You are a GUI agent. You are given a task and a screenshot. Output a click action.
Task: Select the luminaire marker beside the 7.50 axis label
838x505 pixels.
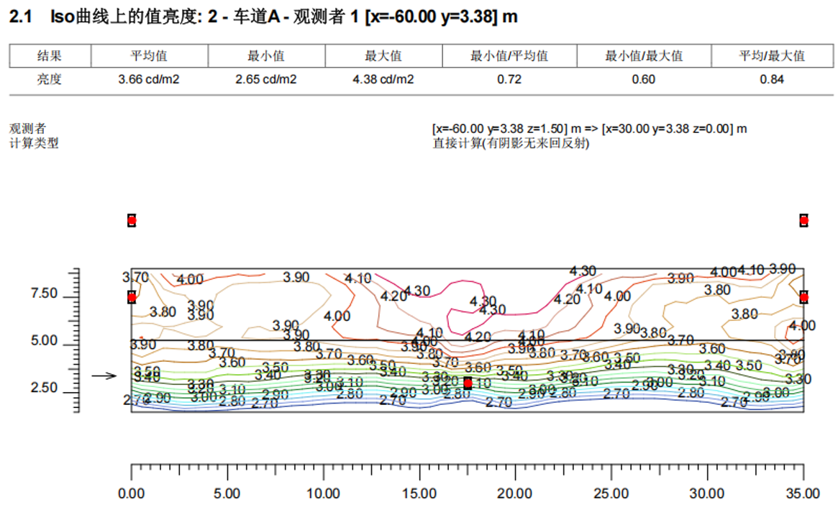132,296
